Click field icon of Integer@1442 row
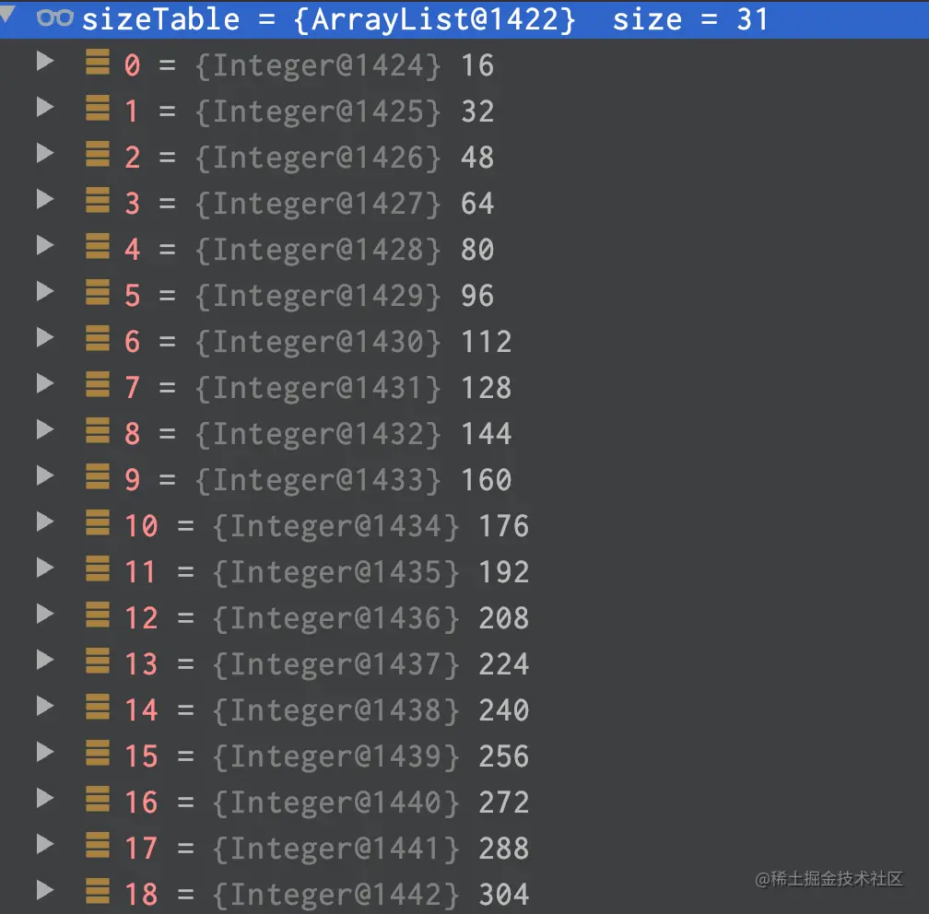 [x=98, y=891]
